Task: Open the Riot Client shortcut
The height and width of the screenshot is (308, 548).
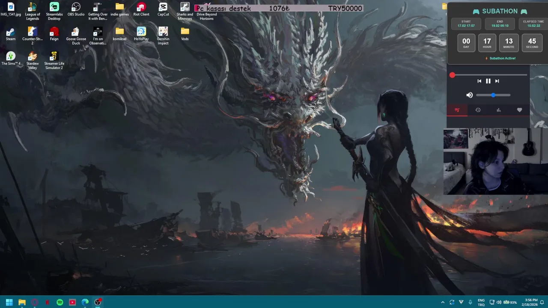Action: point(141,9)
